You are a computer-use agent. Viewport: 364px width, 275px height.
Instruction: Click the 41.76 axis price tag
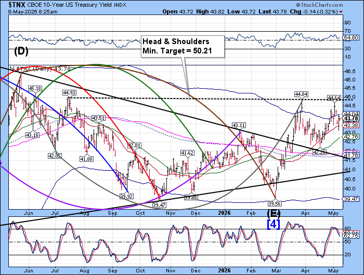tap(351, 155)
